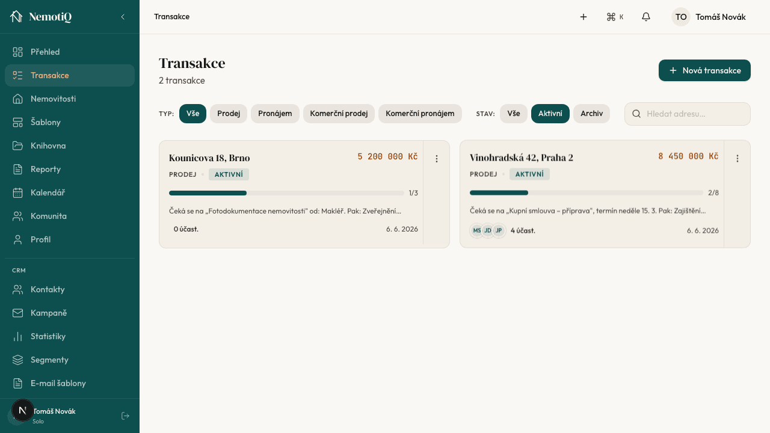Open the notifications bell
The height and width of the screenshot is (433, 770).
click(646, 17)
